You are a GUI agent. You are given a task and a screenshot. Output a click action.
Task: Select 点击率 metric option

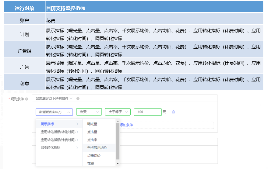tap(92, 140)
